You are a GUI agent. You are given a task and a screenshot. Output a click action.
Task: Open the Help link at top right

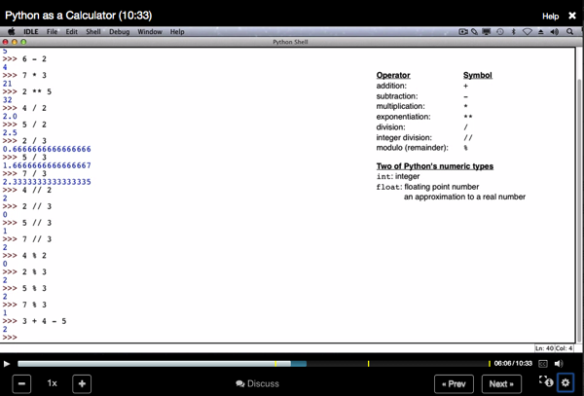(550, 16)
